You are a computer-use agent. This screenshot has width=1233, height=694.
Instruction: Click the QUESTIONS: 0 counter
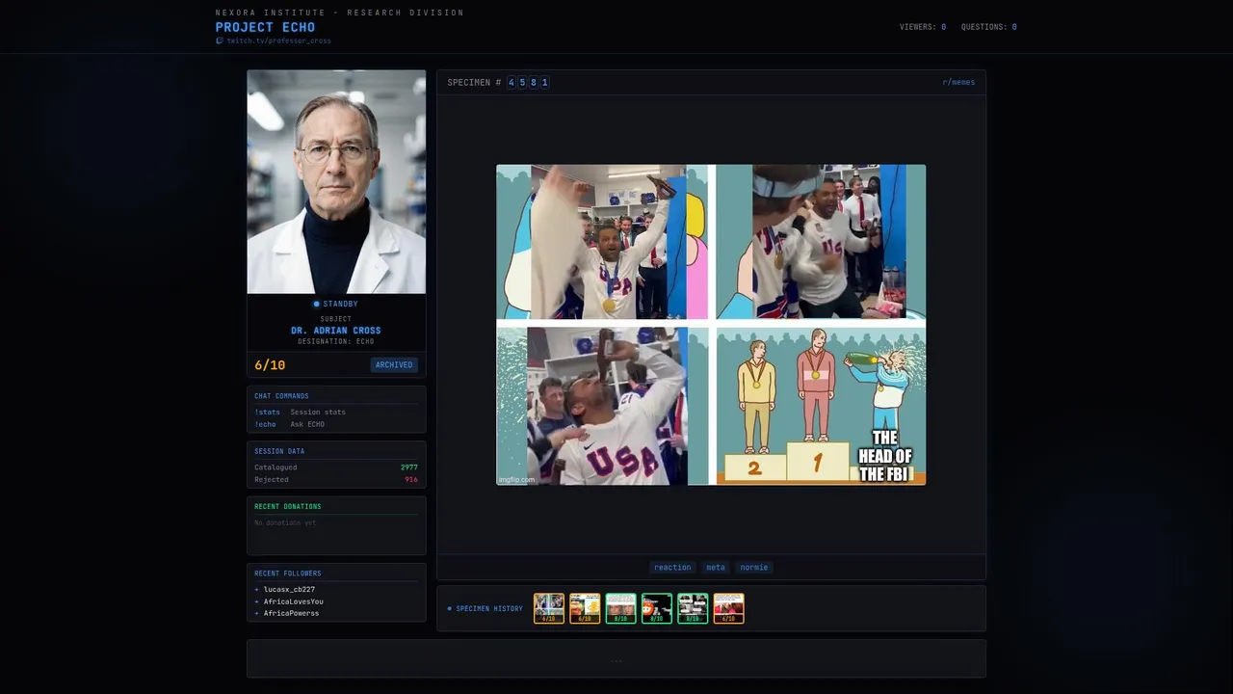[988, 27]
